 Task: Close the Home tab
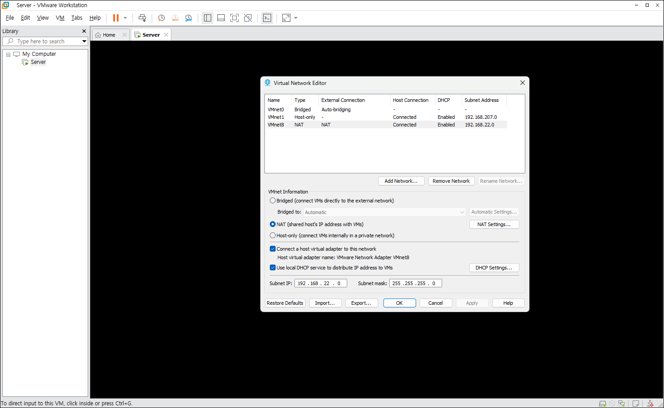[x=124, y=35]
